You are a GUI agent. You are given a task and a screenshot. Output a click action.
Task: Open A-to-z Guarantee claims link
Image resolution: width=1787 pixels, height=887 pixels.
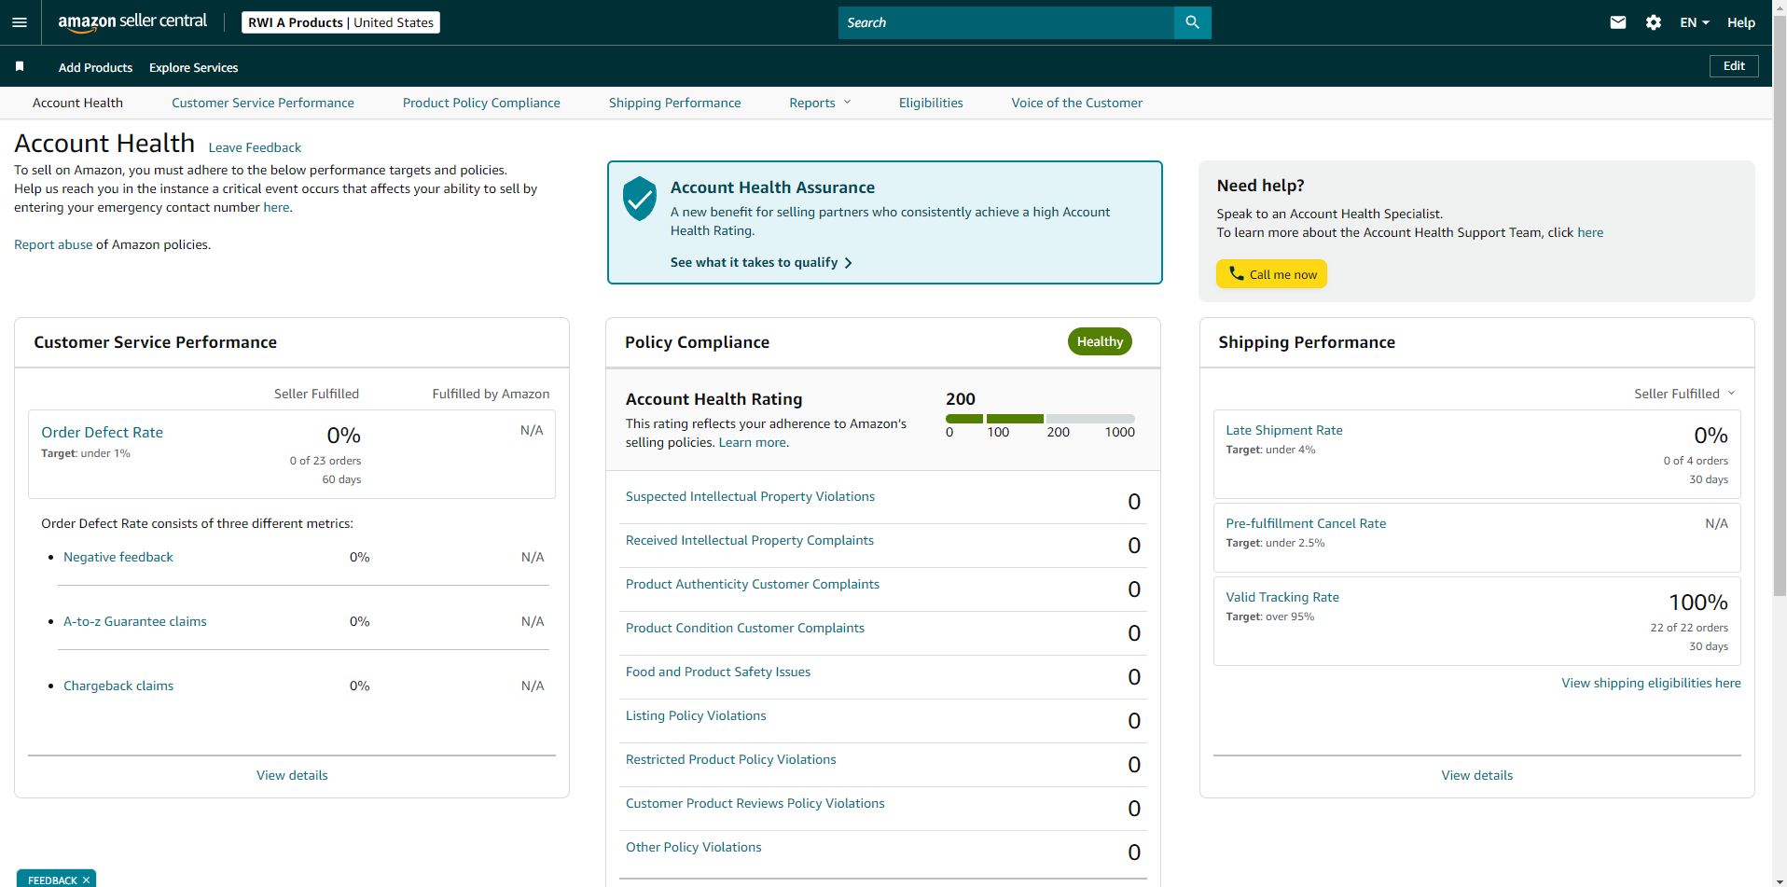point(135,621)
